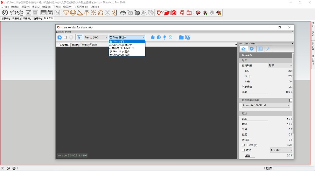Screen dimensions: 315x171
Task: Click the blue folder icon in Thea toolbar
Action: (181, 37)
